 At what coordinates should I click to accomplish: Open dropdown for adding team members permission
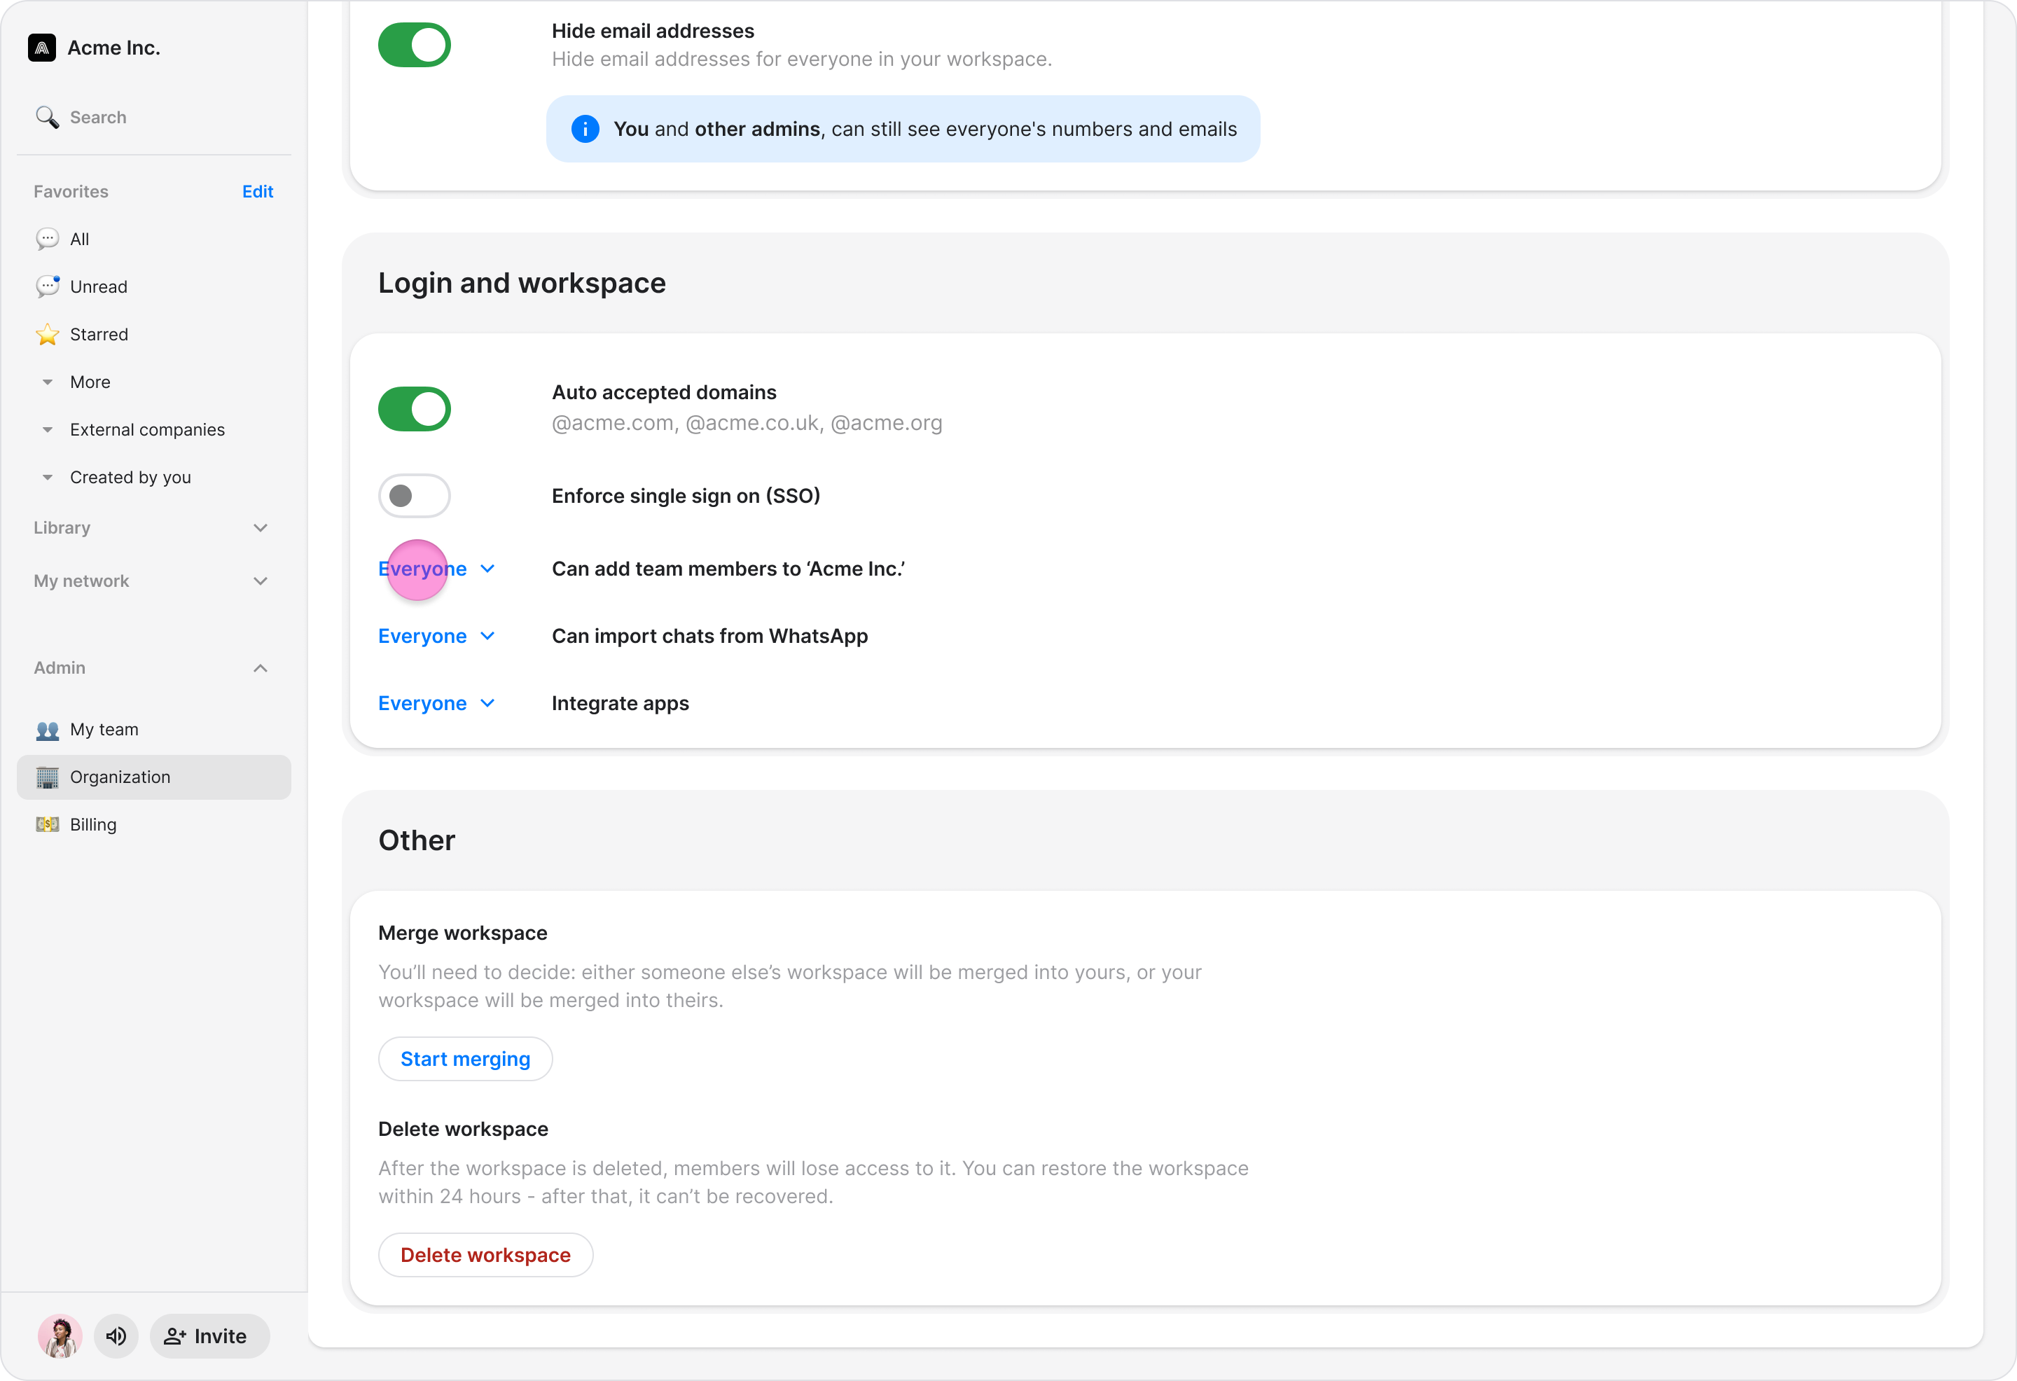[x=436, y=569]
